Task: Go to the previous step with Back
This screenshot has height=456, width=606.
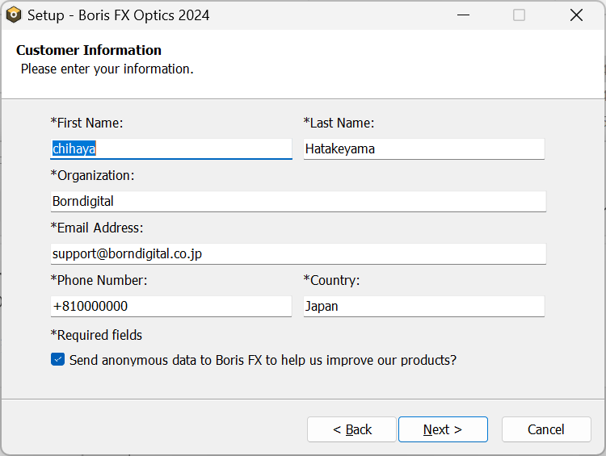Action: point(351,429)
